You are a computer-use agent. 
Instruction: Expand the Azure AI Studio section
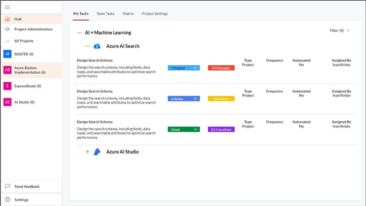[87, 152]
